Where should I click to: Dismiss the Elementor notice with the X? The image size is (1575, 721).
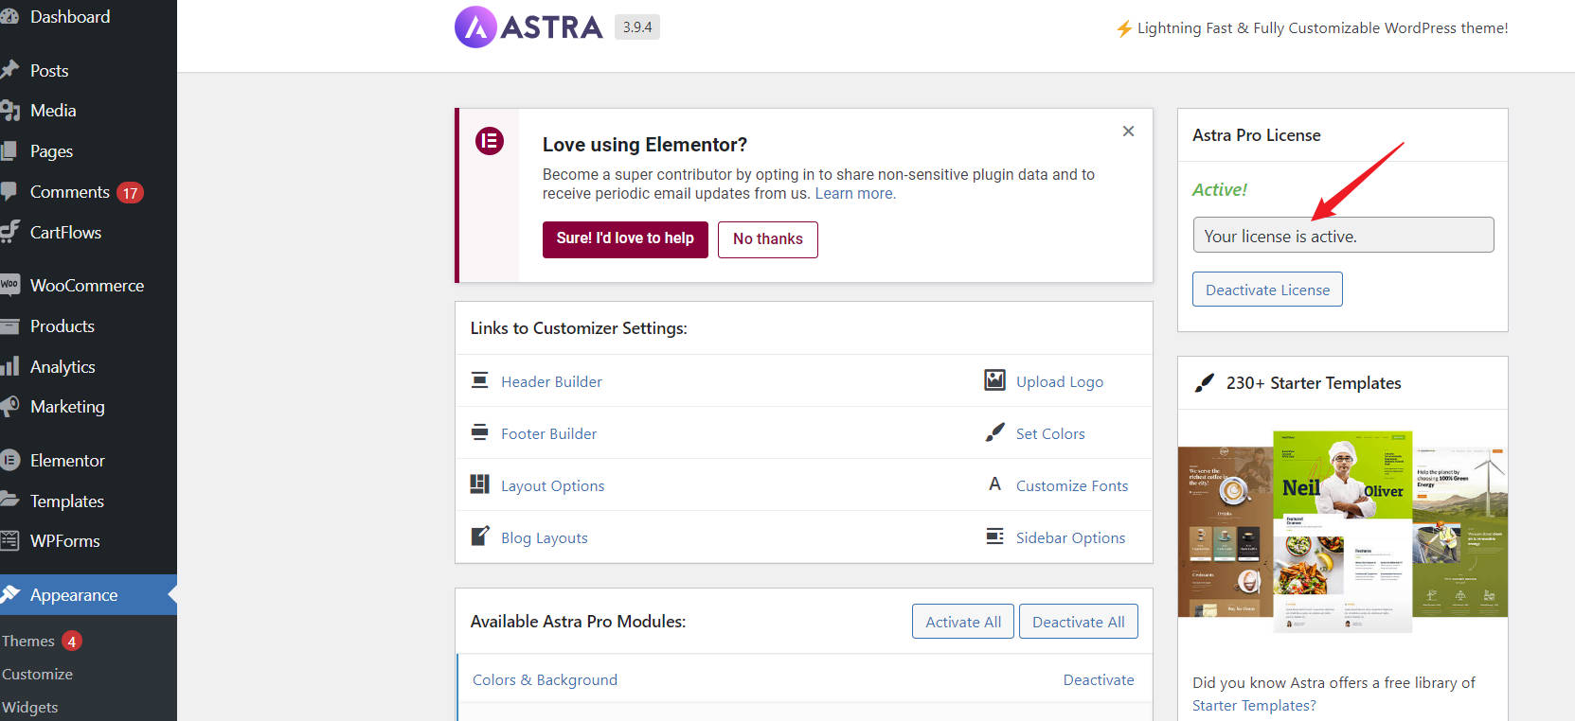1128,132
